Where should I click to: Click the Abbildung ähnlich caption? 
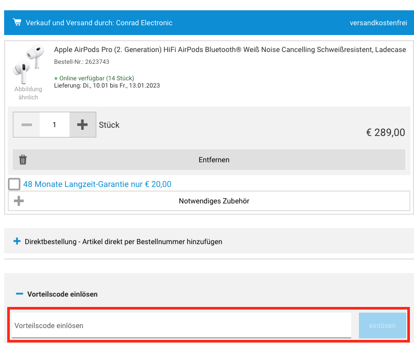[x=28, y=93]
